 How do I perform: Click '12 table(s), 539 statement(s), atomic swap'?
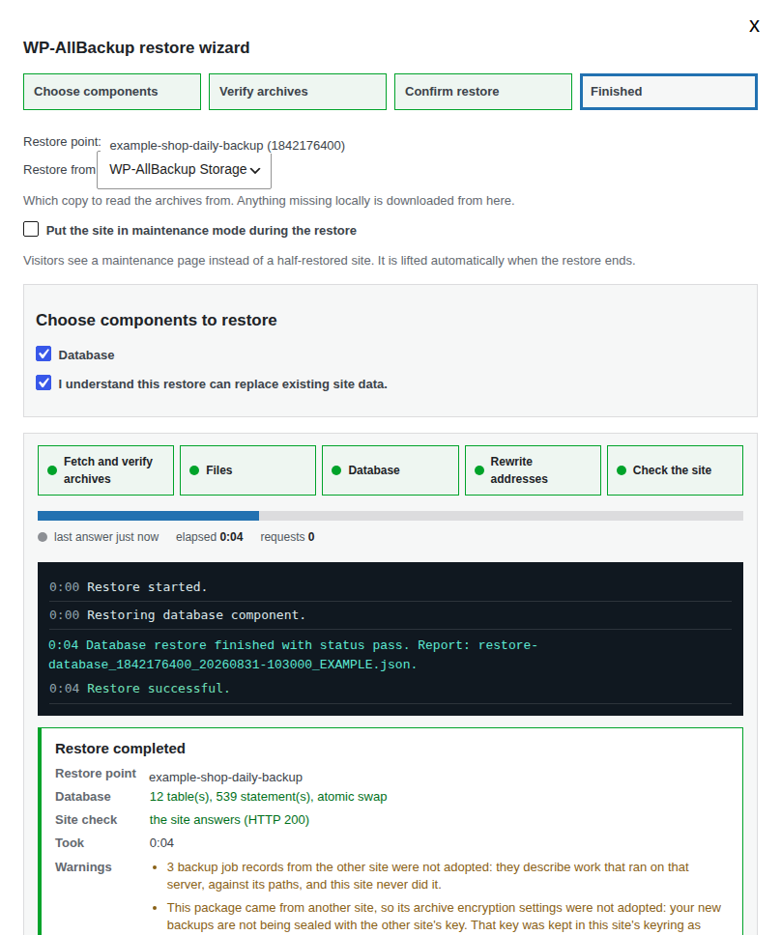tap(268, 797)
